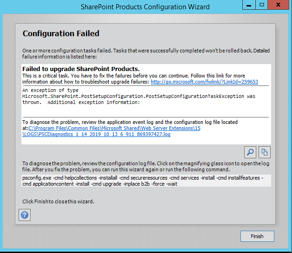This screenshot has height=253, width=292.
Task: Click the PostSetupConfigurationTaskException message text
Action: [x=139, y=96]
